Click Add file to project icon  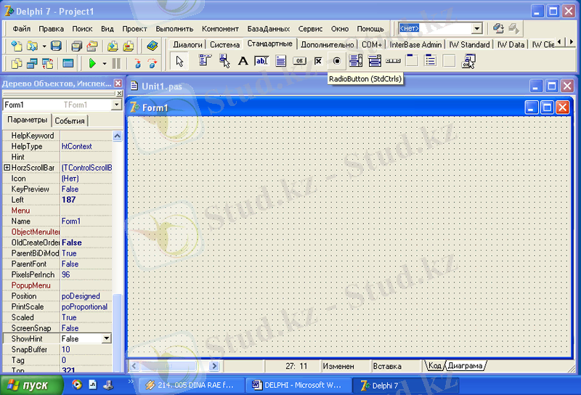pos(113,46)
